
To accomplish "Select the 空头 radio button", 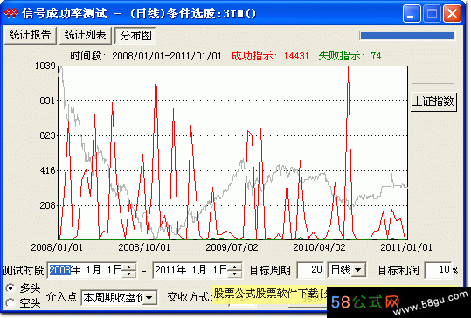I will (x=10, y=302).
